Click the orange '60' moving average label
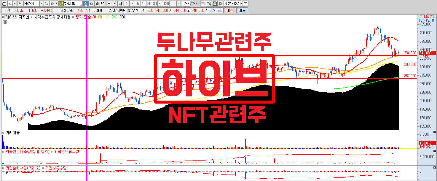 coord(100,17)
